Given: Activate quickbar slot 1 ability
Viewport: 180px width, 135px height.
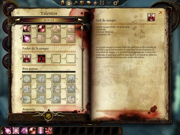Looking at the screenshot, I should tap(8, 131).
